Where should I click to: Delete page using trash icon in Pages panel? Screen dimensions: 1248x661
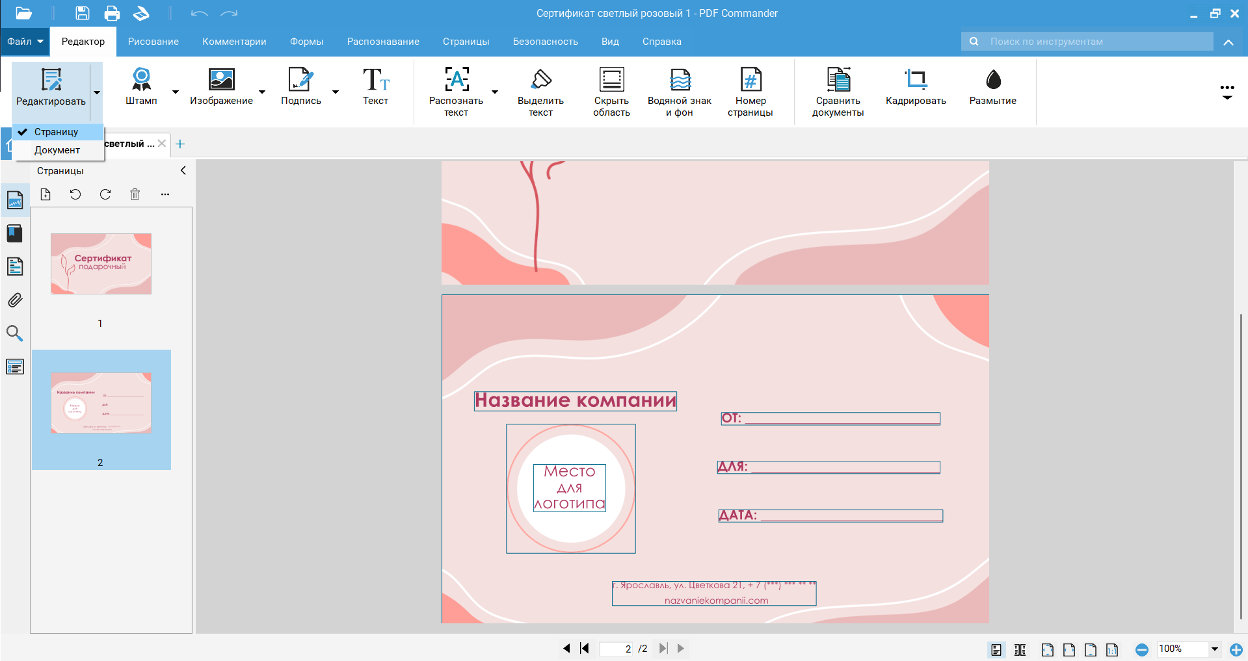tap(135, 194)
